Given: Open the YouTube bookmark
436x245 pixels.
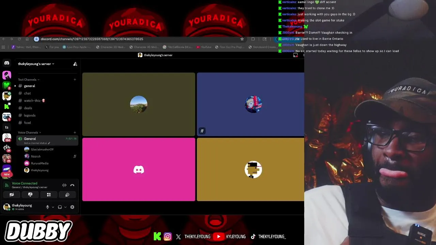Looking at the screenshot, I should click(x=204, y=47).
